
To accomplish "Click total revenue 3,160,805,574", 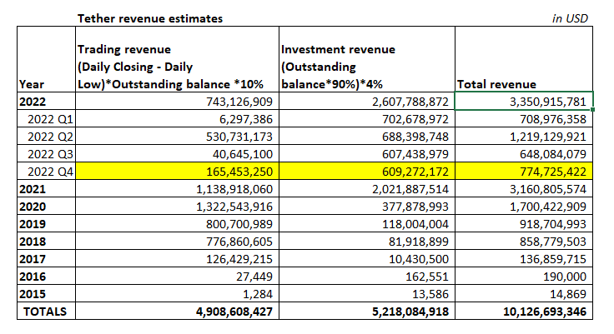I will point(524,188).
